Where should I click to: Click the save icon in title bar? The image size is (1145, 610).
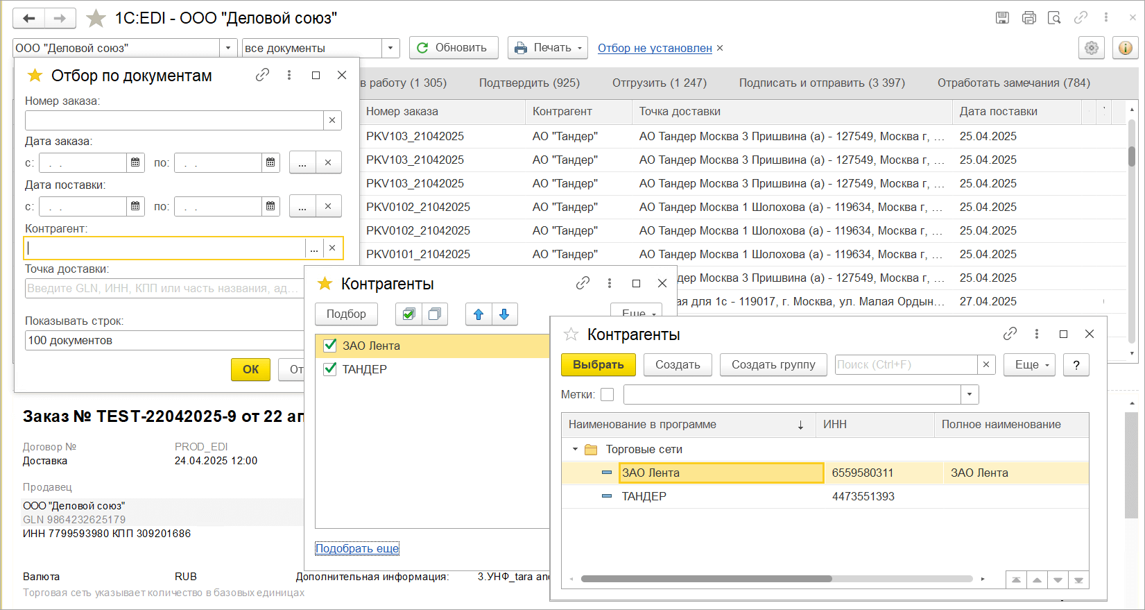pos(1002,18)
